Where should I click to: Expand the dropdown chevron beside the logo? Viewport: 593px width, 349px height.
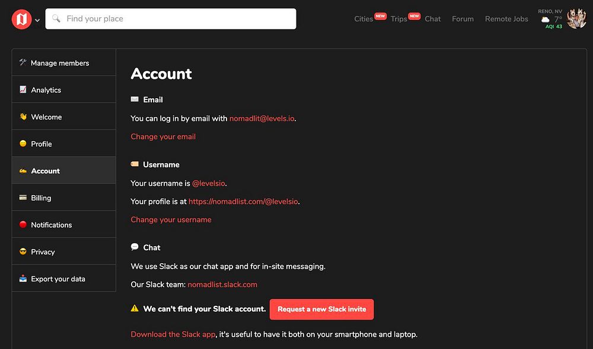pyautogui.click(x=37, y=20)
